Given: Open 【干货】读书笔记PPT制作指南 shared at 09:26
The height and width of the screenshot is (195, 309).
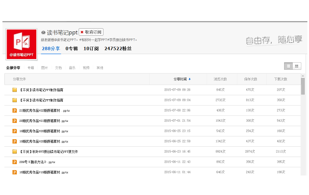Looking at the screenshot, I should click(x=41, y=90).
